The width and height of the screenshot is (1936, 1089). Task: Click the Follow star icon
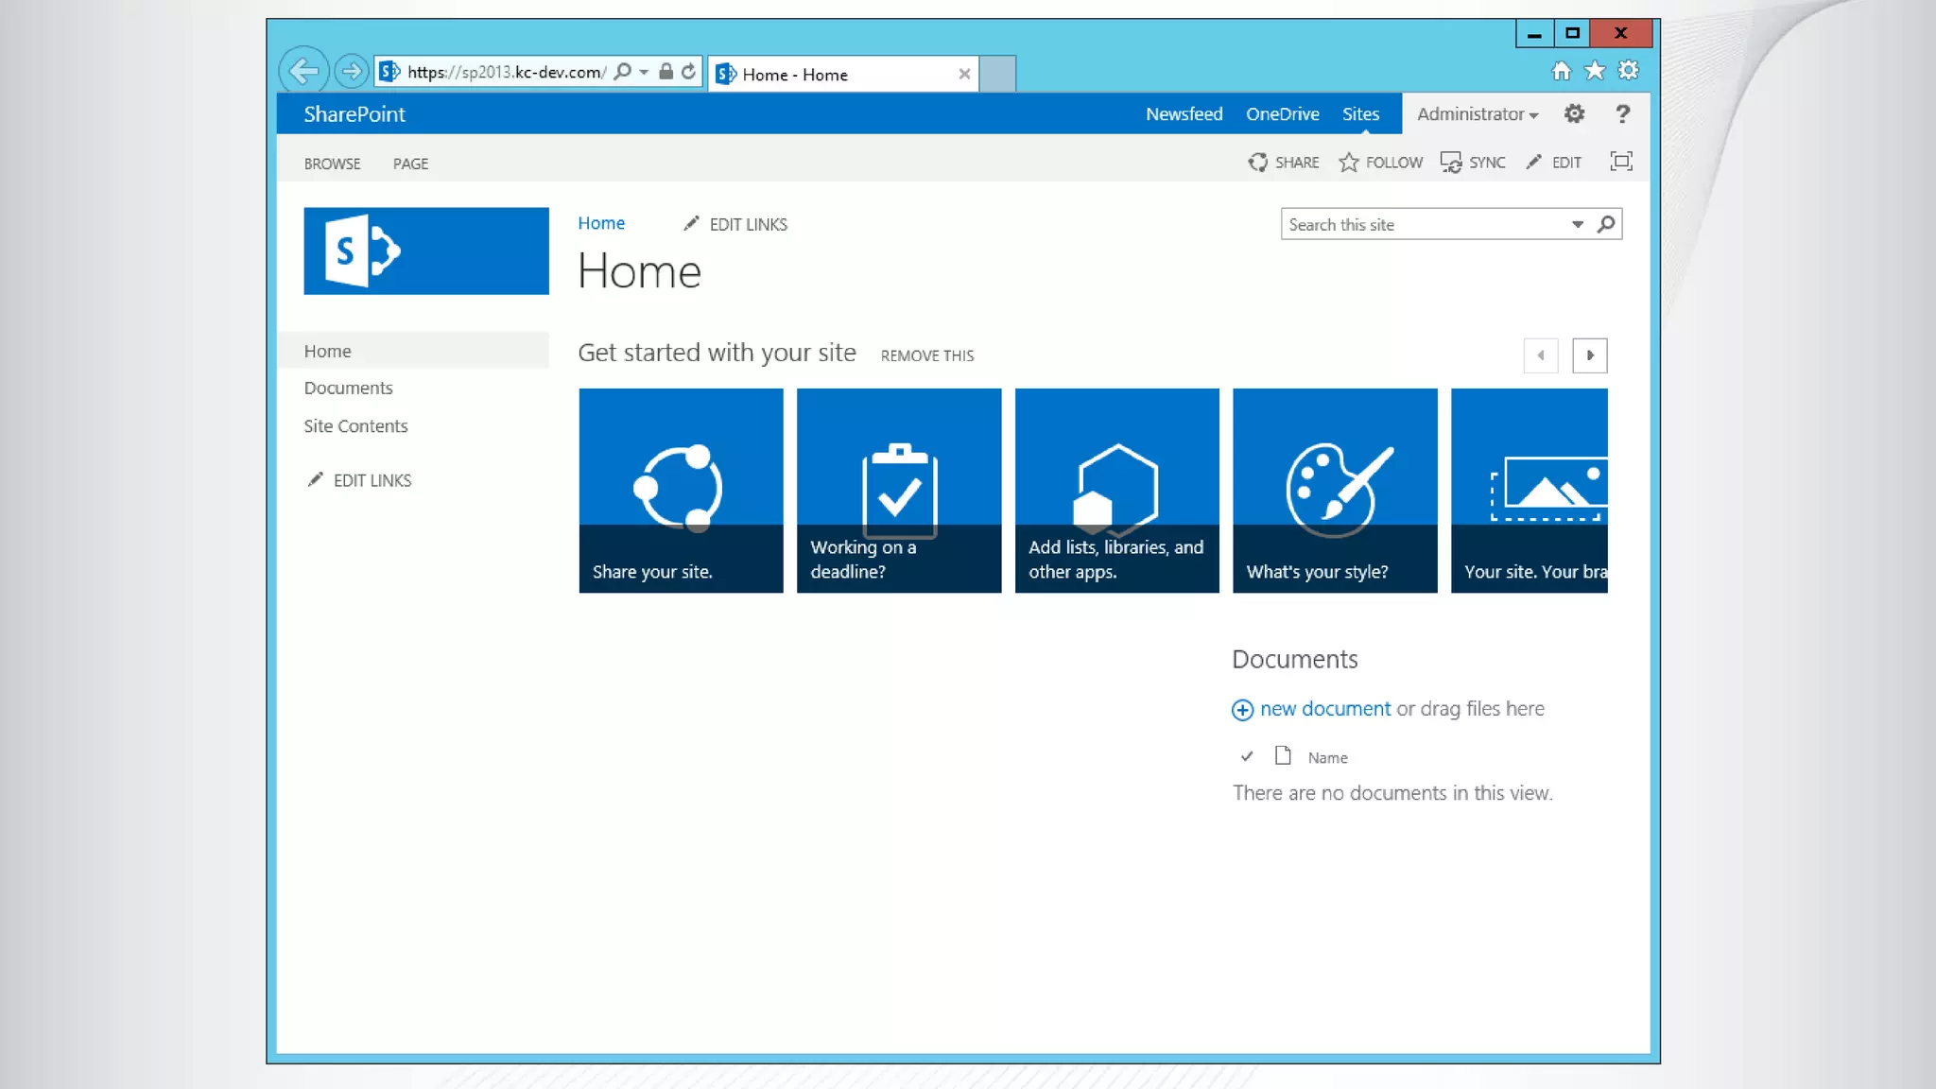1349,163
